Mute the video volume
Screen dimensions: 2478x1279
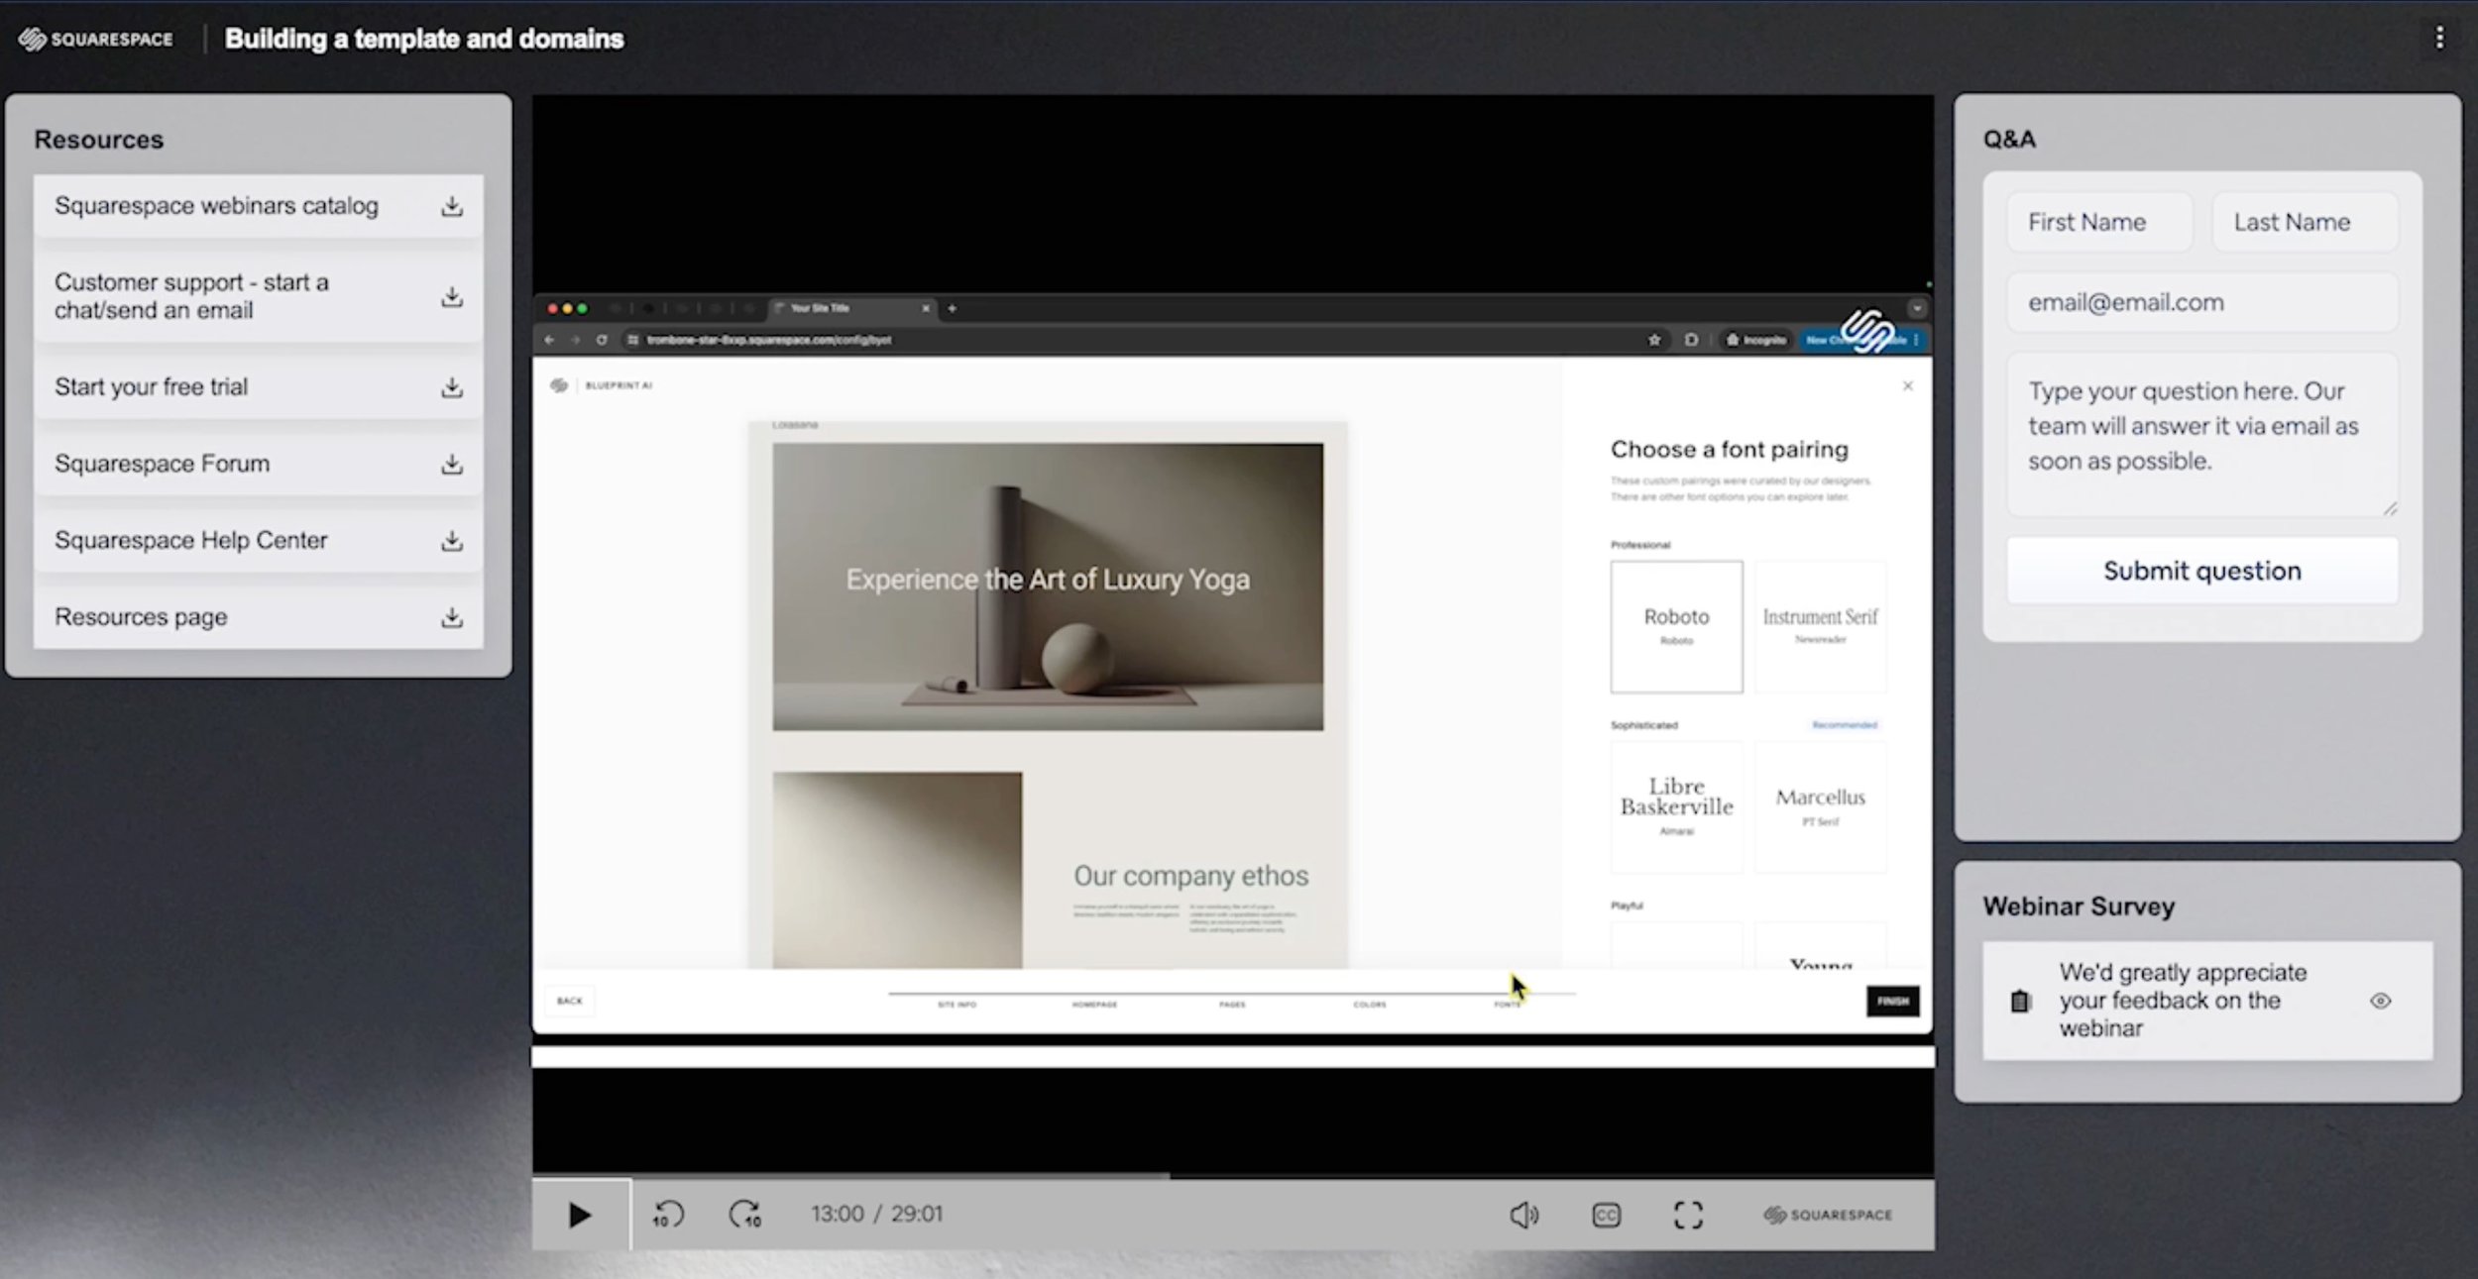point(1523,1215)
